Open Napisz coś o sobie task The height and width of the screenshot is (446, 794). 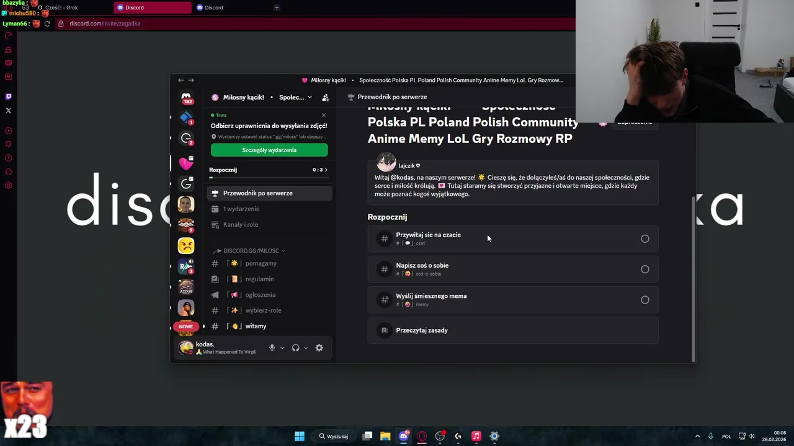pyautogui.click(x=513, y=269)
